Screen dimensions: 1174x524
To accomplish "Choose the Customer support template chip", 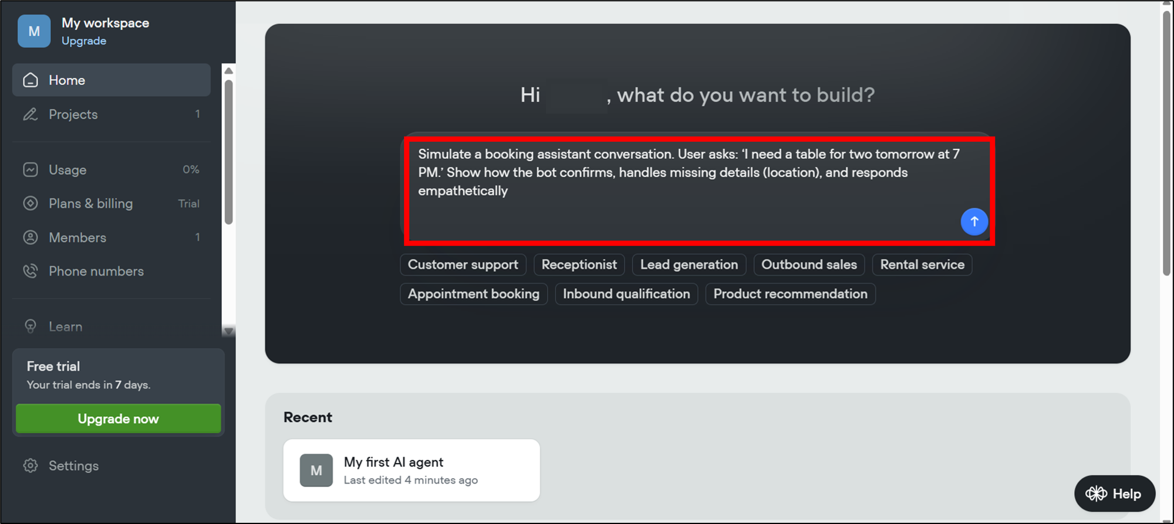I will pyautogui.click(x=463, y=265).
